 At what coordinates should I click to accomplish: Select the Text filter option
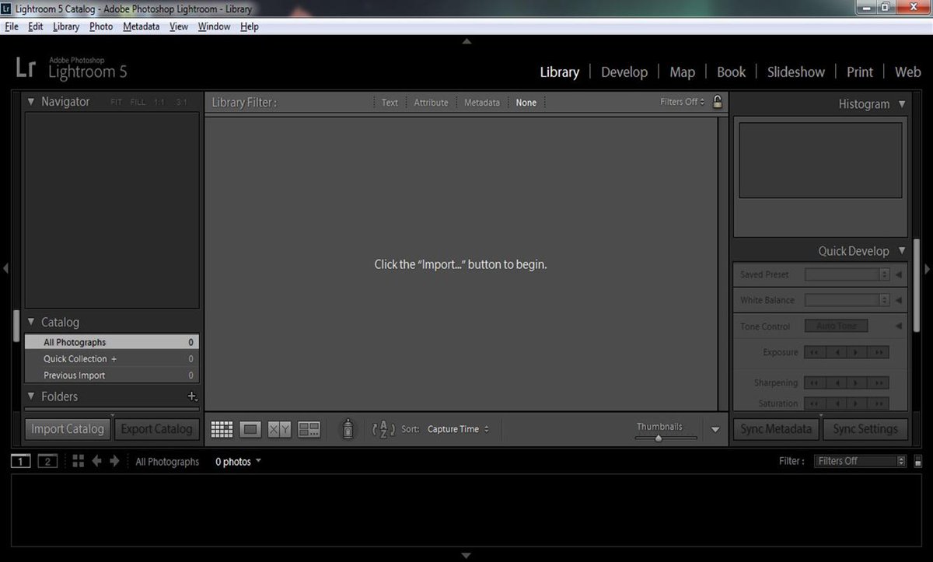coord(390,103)
